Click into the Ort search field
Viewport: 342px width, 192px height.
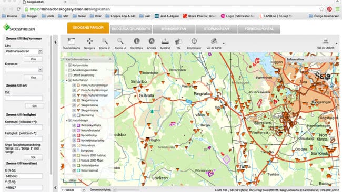24,98
